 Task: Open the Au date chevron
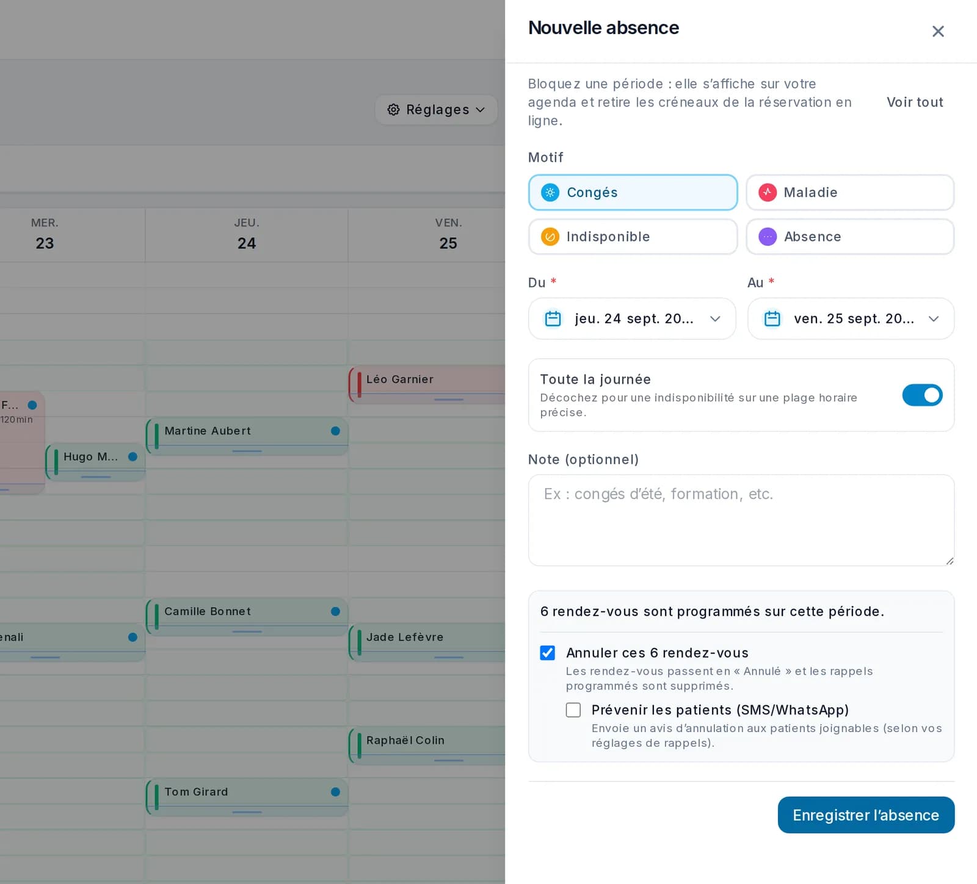pyautogui.click(x=934, y=318)
